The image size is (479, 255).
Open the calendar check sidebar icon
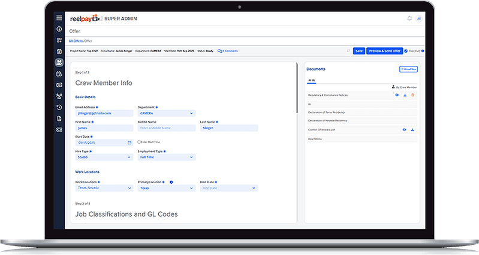(59, 74)
